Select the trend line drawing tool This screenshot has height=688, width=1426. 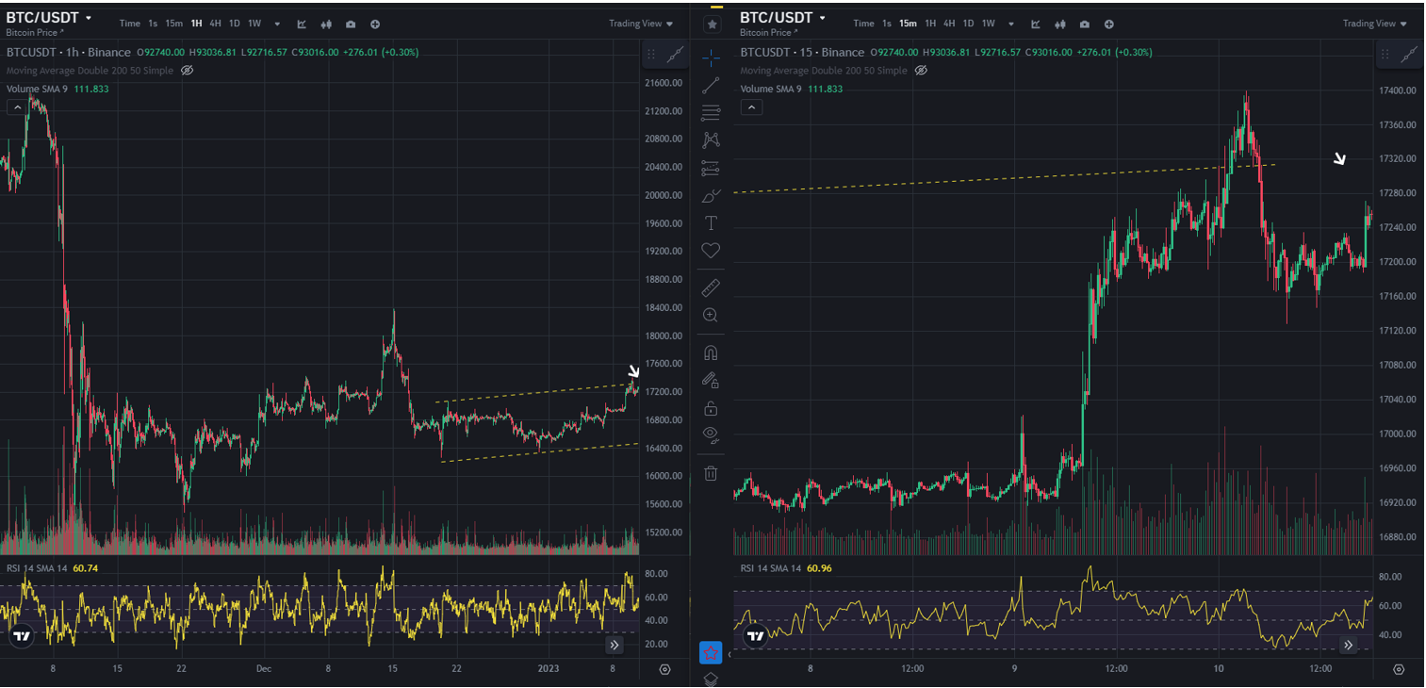711,86
